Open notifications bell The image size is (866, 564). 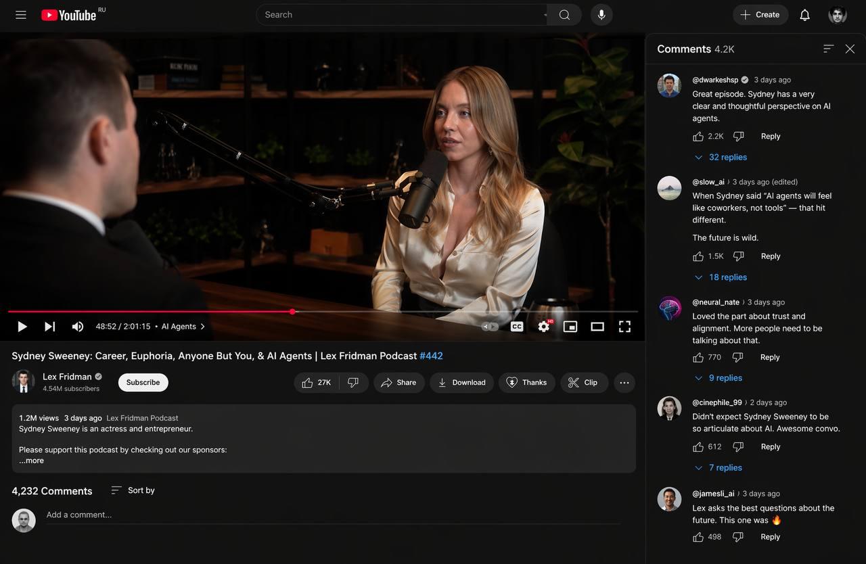[804, 15]
